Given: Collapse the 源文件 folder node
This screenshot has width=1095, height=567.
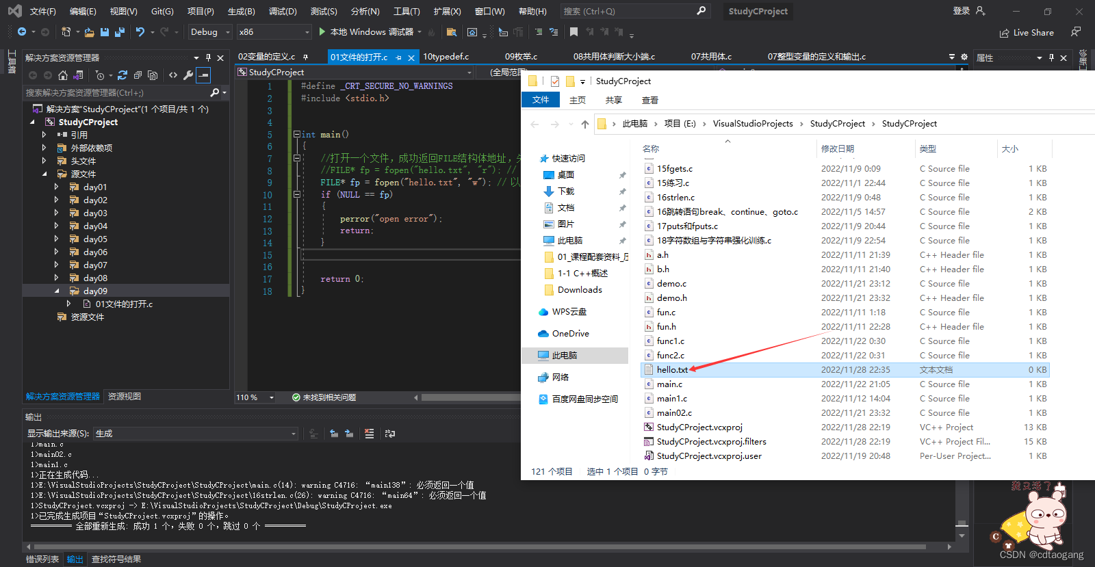Looking at the screenshot, I should pos(44,174).
